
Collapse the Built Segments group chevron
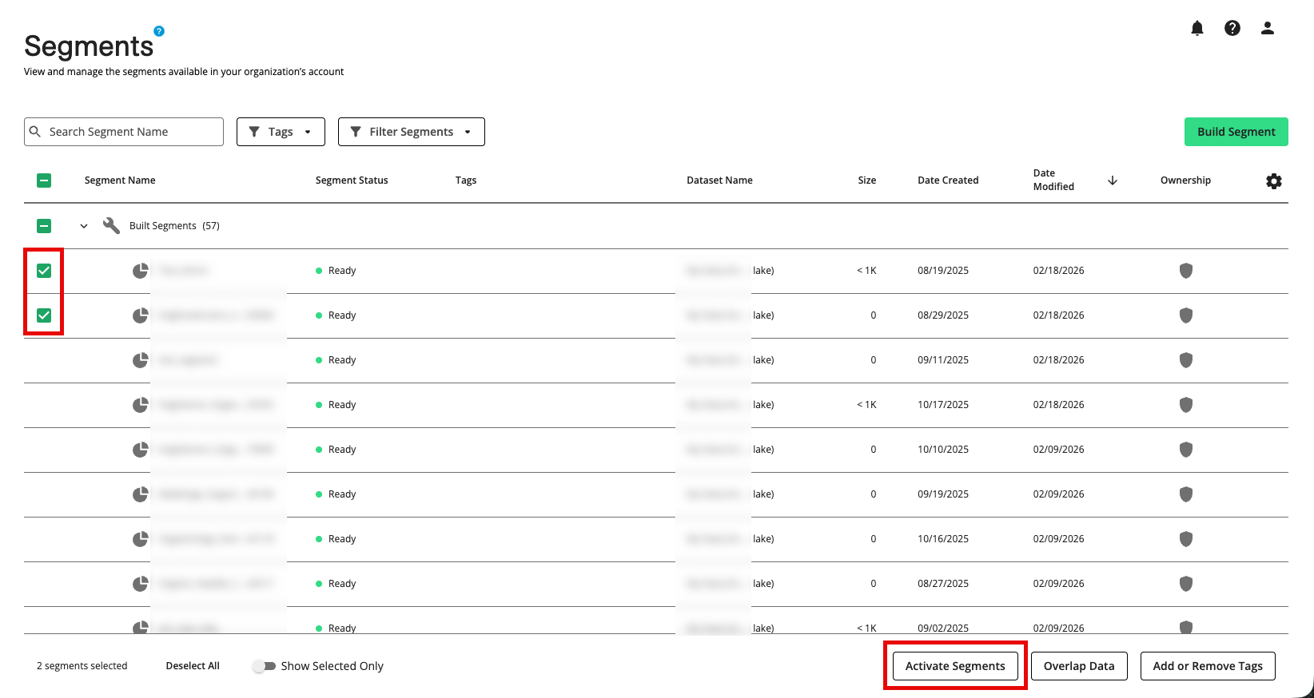84,226
